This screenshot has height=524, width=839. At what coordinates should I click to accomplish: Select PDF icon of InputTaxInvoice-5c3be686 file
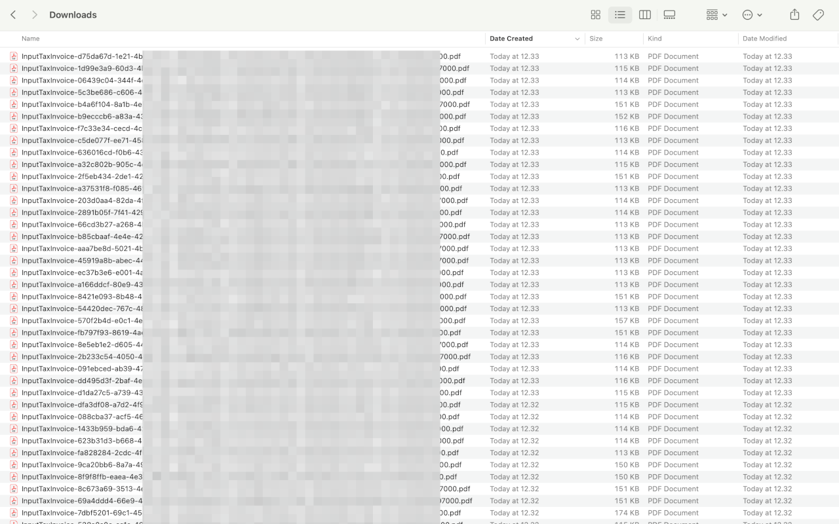click(x=14, y=92)
